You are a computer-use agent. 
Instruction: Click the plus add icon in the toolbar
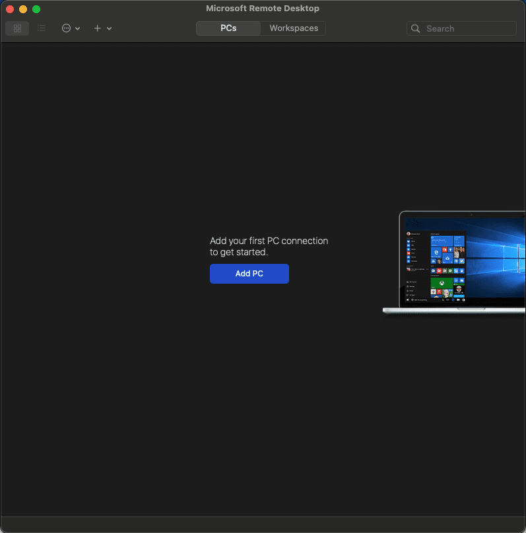coord(97,28)
